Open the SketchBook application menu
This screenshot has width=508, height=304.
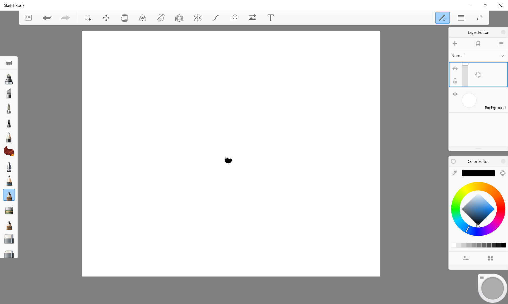click(28, 18)
